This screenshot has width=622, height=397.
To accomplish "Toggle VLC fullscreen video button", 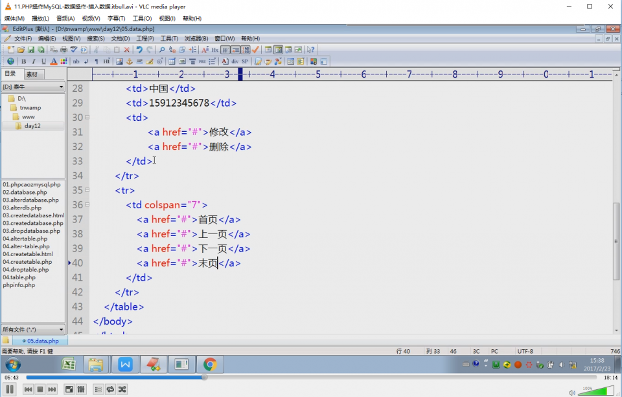I will (69, 389).
